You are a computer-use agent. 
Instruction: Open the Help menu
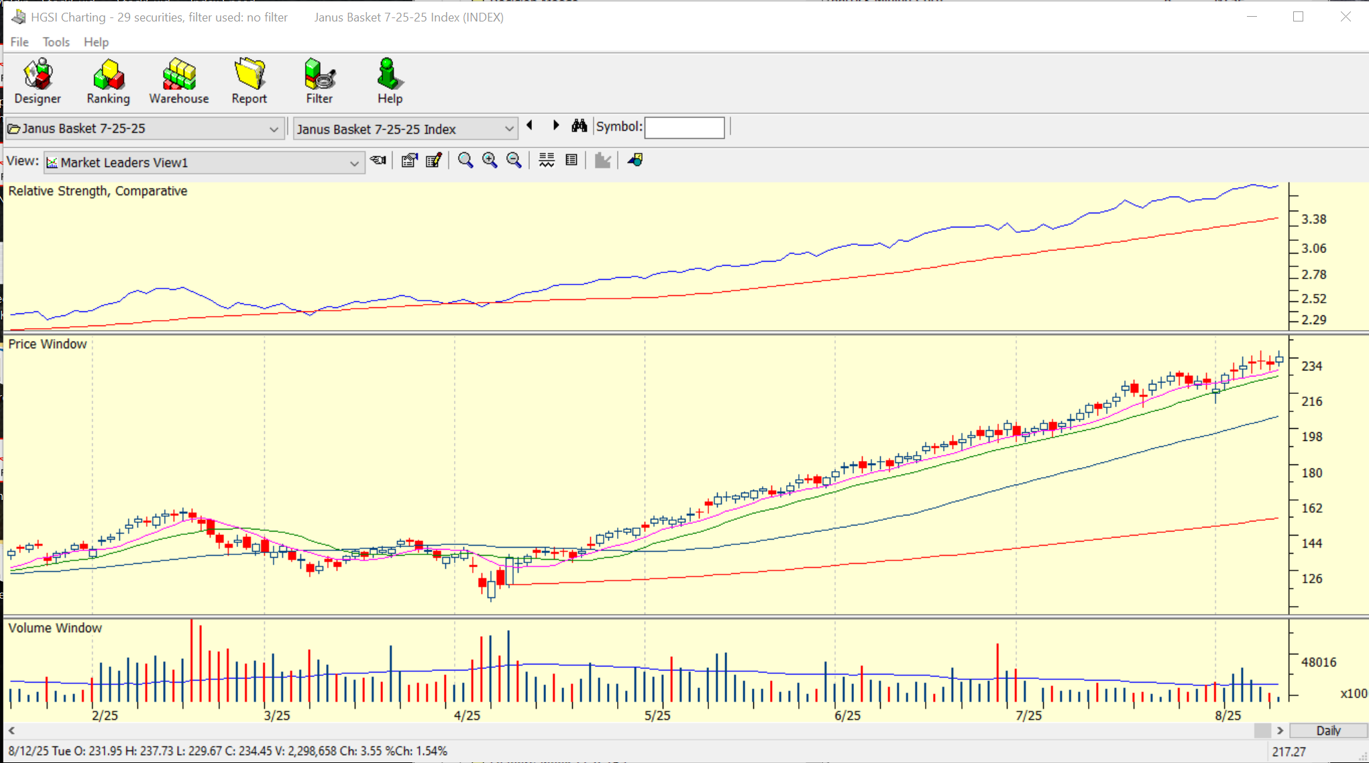pyautogui.click(x=96, y=42)
